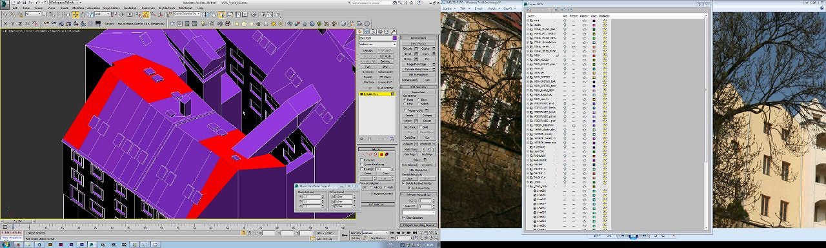Click the Render Production teapot icon
The width and height of the screenshot is (826, 248).
277,14
